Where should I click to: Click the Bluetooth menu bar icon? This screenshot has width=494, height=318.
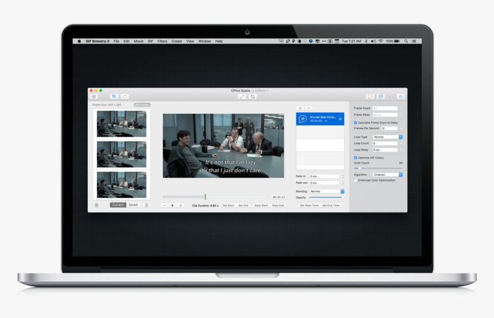tap(366, 41)
